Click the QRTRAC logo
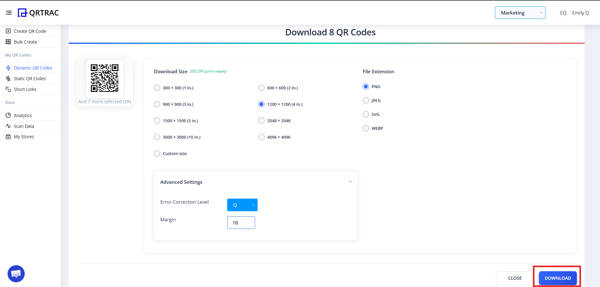 pyautogui.click(x=38, y=13)
